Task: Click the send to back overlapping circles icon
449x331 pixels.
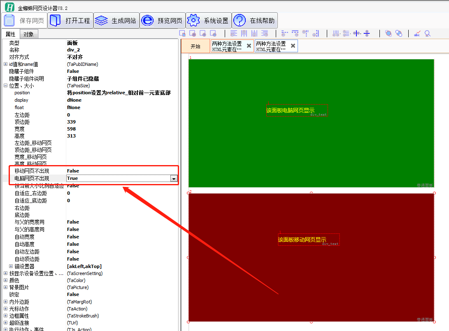Action: 399,33
